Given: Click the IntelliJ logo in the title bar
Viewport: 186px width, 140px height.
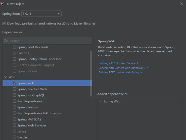Looking at the screenshot, I should click(x=2, y=4).
